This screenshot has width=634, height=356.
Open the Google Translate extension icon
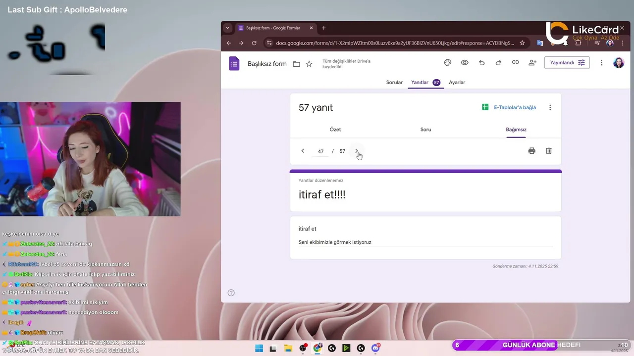tap(540, 43)
